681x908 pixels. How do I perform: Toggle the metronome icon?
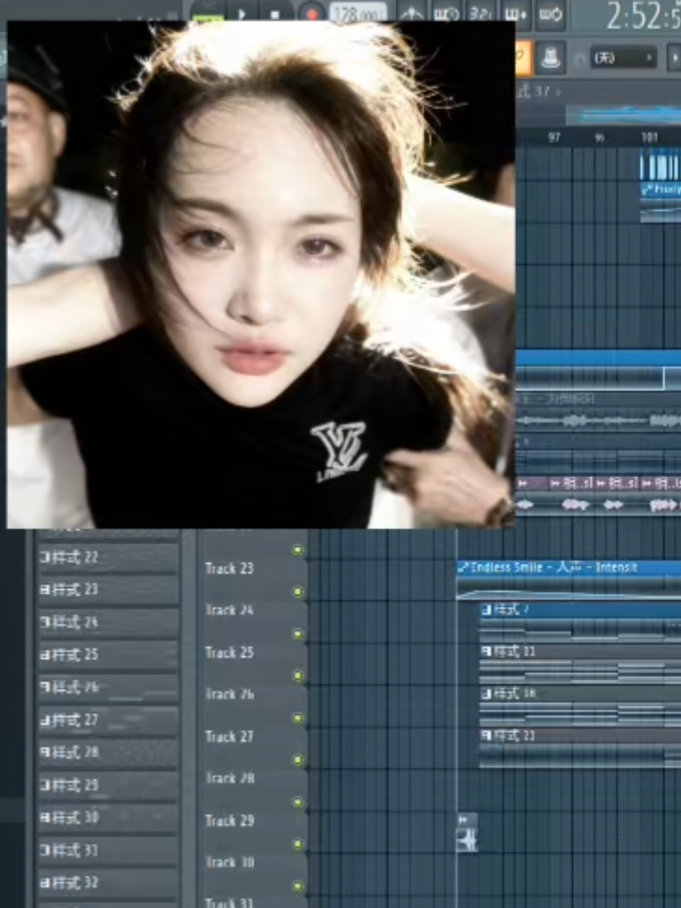pos(411,13)
